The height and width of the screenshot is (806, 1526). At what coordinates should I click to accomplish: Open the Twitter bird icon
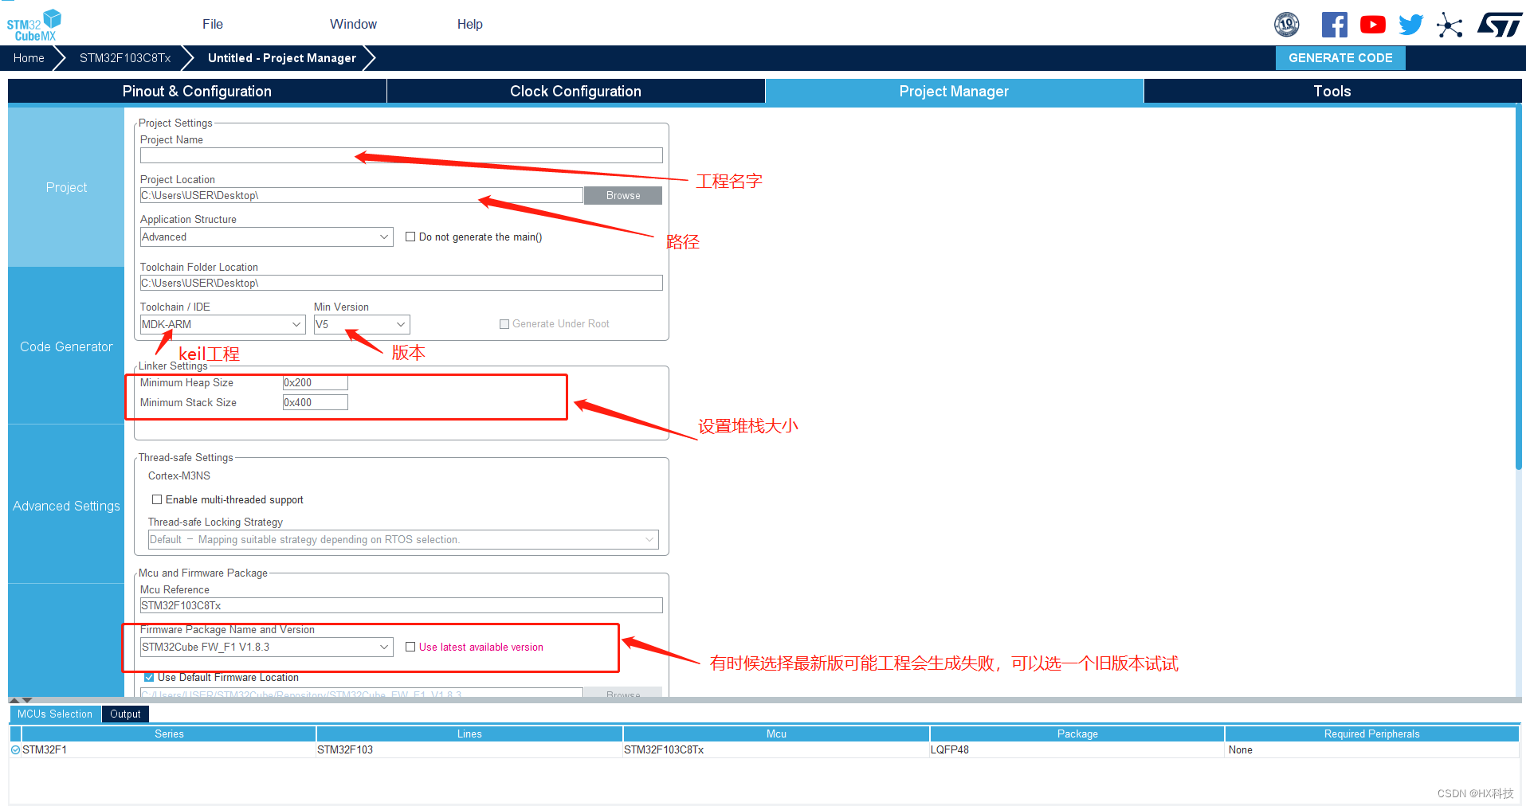click(1410, 25)
